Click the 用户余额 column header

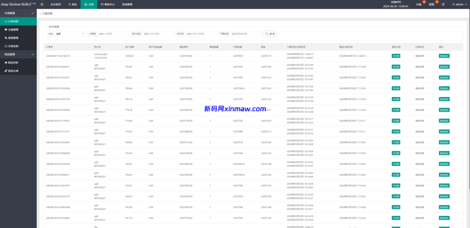(x=129, y=47)
